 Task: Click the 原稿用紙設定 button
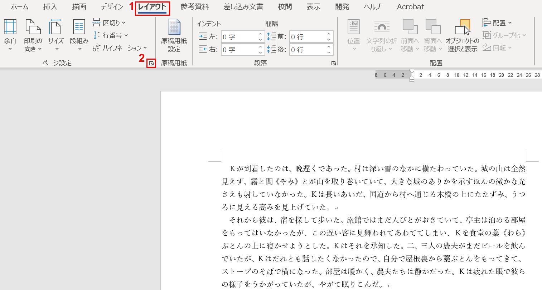point(174,35)
